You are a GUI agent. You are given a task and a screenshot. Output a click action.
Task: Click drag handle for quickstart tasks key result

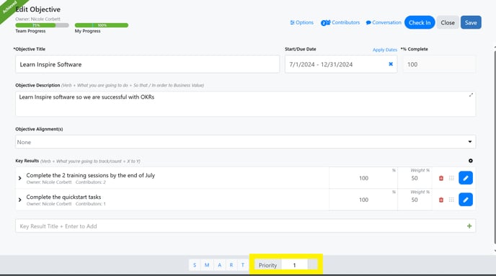[x=451, y=200]
